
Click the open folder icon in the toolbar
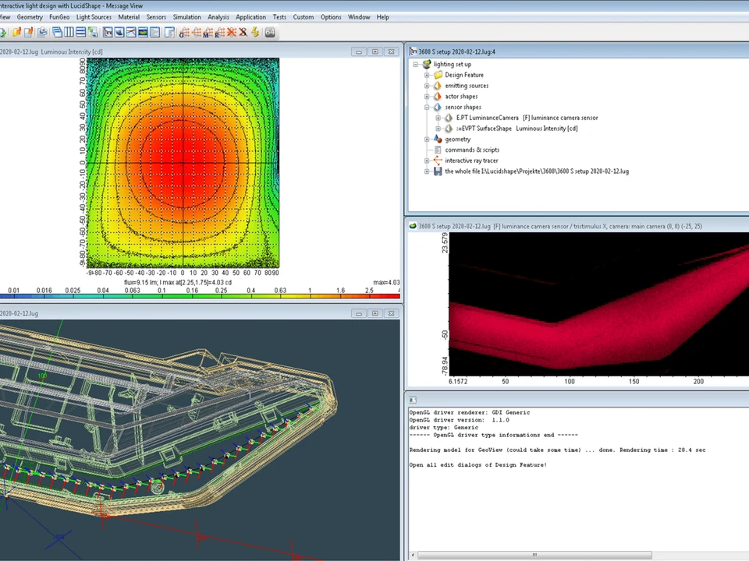tap(16, 32)
